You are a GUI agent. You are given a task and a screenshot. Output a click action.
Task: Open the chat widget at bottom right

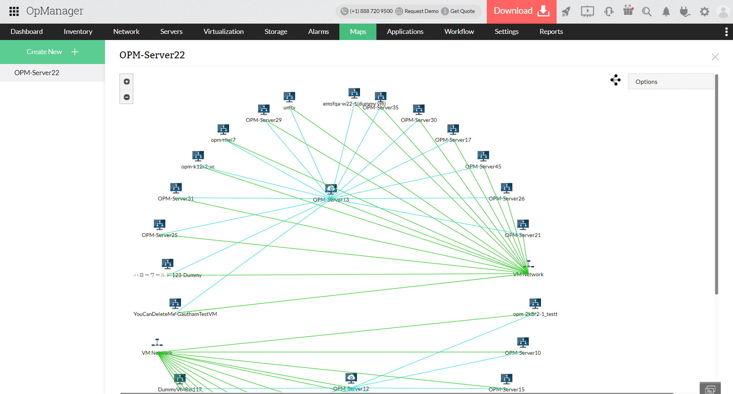click(x=710, y=388)
